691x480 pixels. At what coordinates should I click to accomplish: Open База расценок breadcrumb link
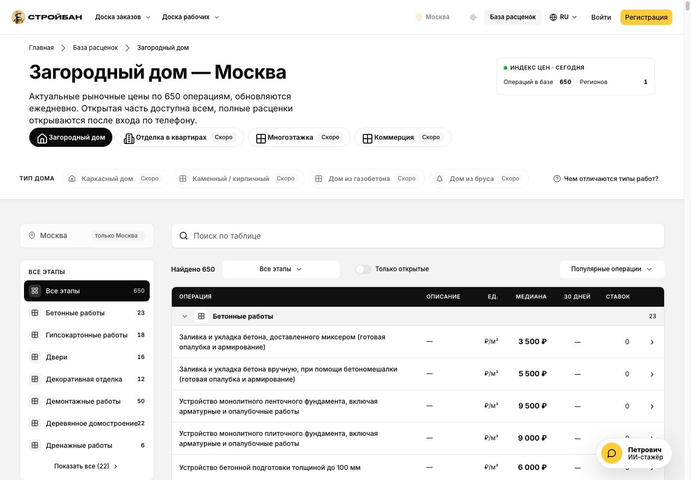point(95,48)
